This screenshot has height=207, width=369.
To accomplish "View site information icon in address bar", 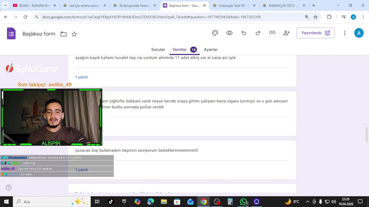I will (37, 17).
